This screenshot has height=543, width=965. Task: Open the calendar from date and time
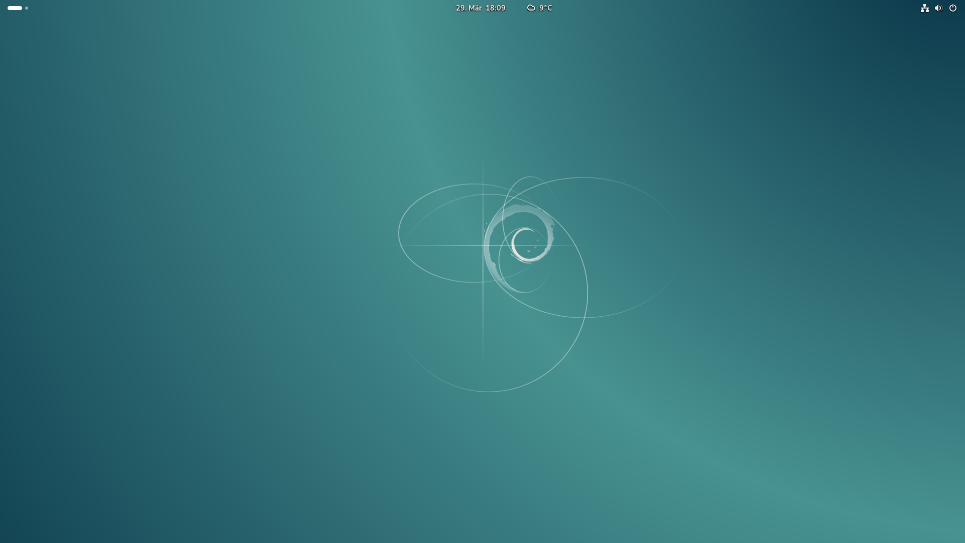480,8
